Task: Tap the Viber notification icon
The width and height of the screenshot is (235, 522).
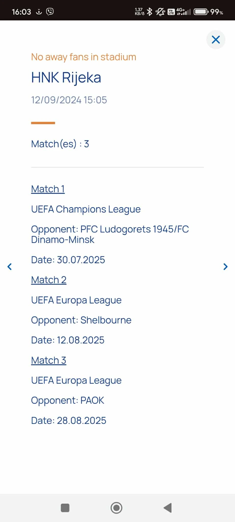Action: click(x=50, y=12)
